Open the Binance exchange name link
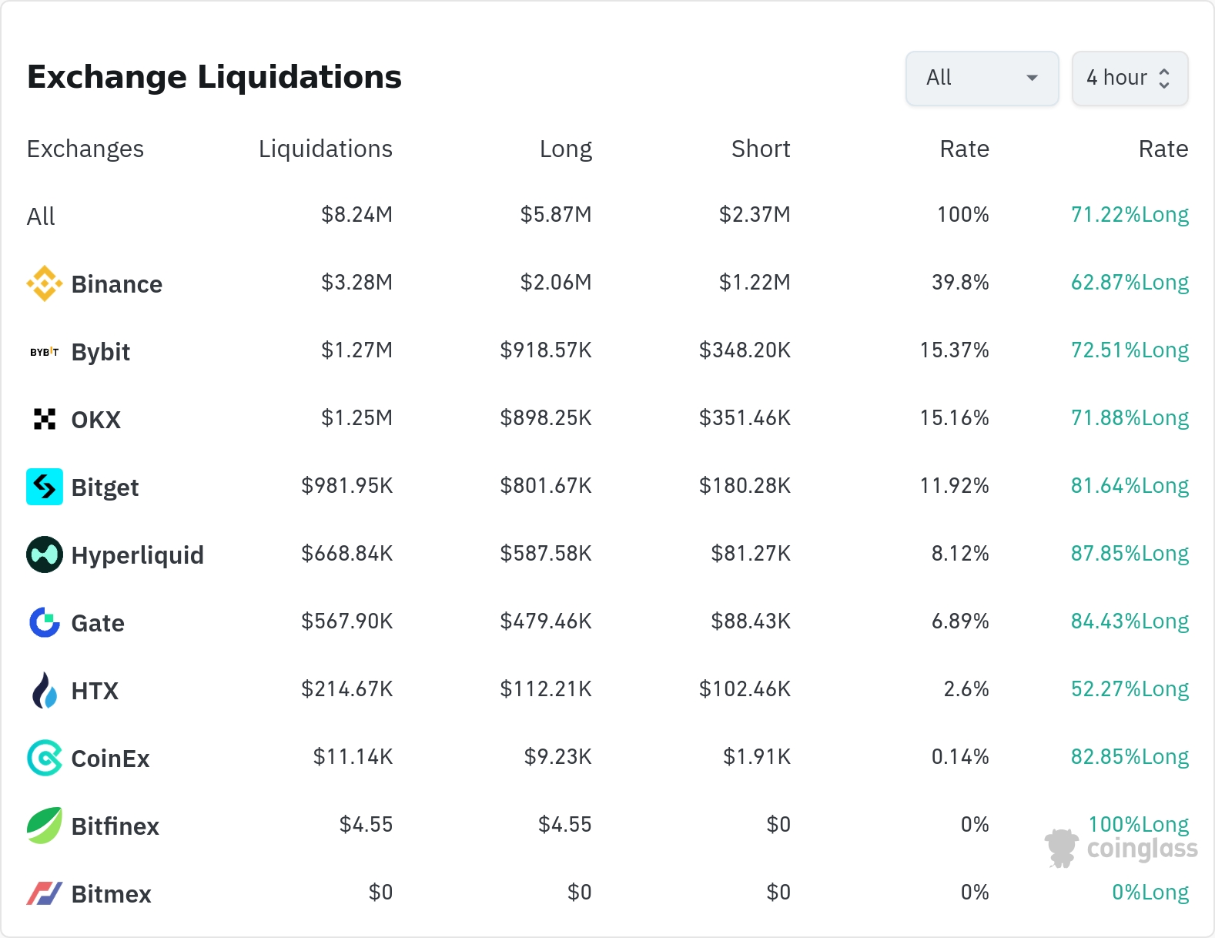Screen dimensions: 1215x938 (116, 284)
